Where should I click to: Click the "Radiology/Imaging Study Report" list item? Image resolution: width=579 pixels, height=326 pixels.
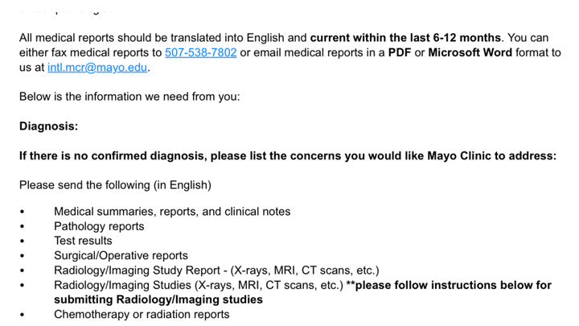[216, 270]
